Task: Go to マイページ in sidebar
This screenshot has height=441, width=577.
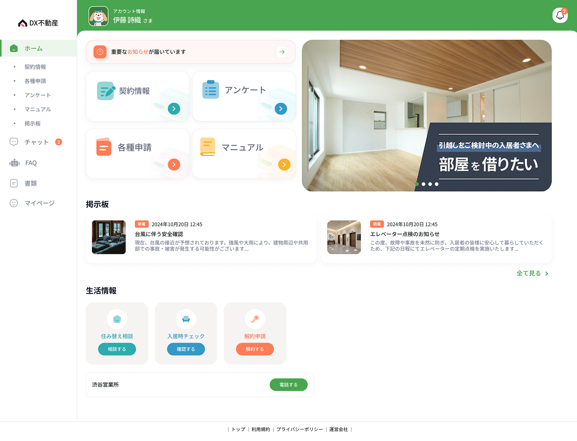Action: 39,203
